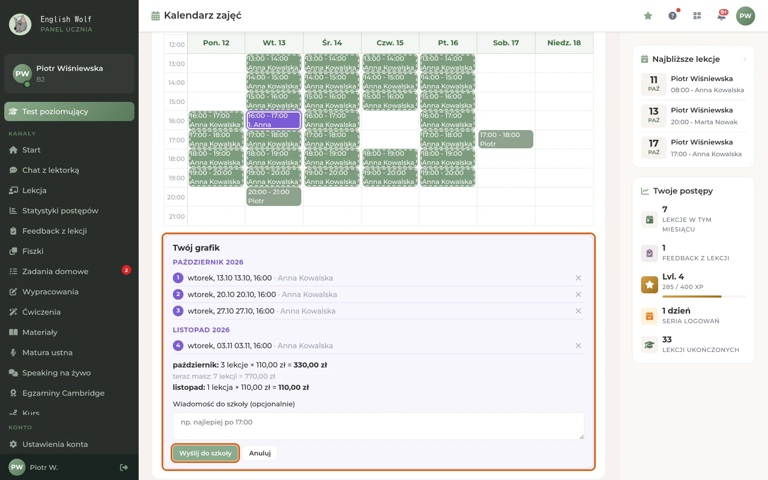Open Ustawienia konta
The image size is (768, 480).
(69, 444)
